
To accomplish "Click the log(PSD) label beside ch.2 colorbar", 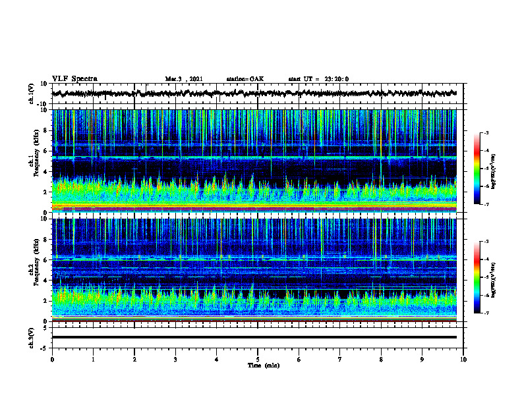I will (494, 280).
